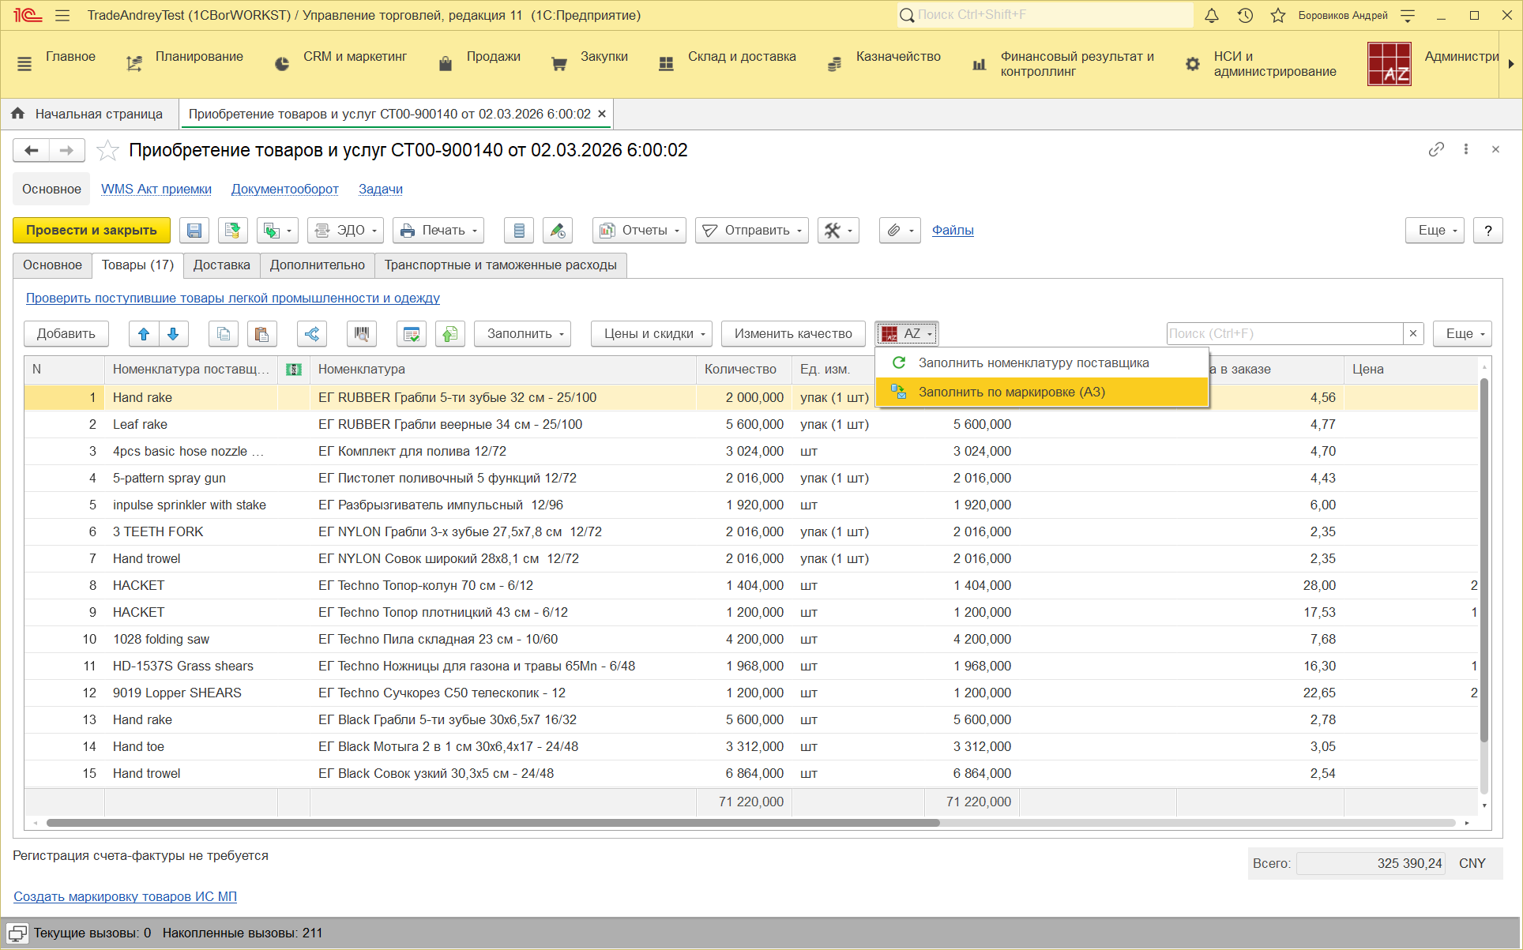This screenshot has height=950, width=1523.
Task: Switch to the Доставка tab
Action: (x=221, y=265)
